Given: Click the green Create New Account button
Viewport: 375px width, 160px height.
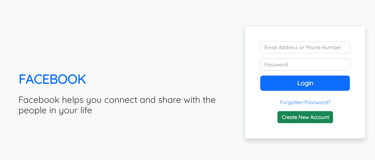Looking at the screenshot, I should coord(305,117).
